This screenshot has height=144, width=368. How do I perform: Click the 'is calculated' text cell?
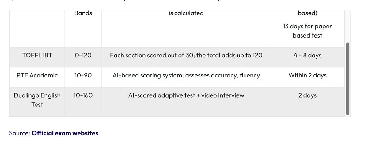pyautogui.click(x=186, y=13)
